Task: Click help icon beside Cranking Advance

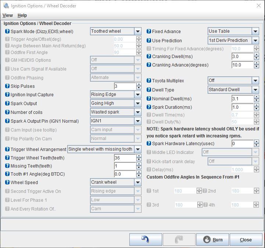Action: point(149,65)
